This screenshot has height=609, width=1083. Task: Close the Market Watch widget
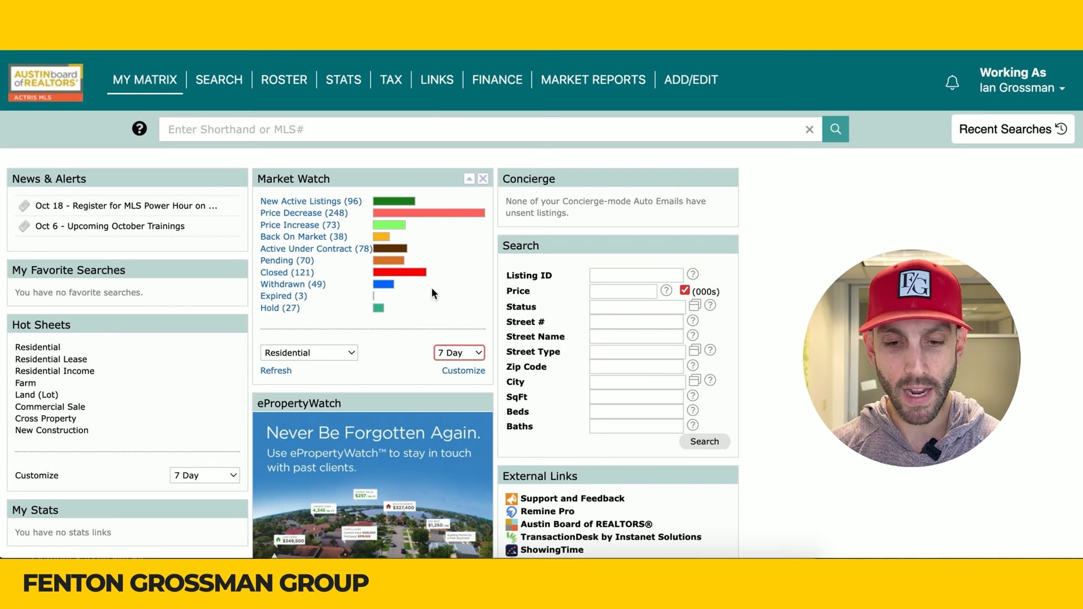coord(483,179)
